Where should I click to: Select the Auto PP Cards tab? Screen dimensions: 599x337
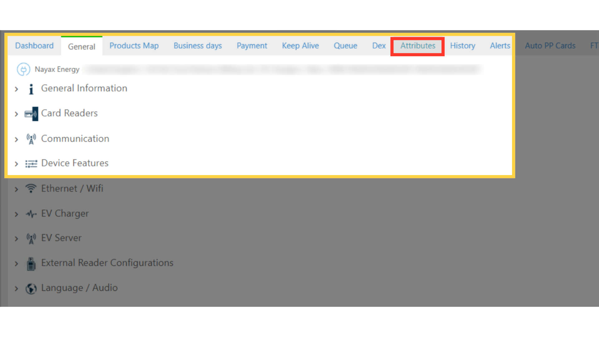pyautogui.click(x=550, y=46)
